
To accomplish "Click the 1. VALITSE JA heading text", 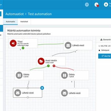I will click(105, 46).
